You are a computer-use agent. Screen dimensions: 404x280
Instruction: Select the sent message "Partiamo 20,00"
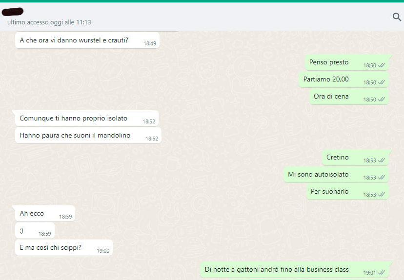click(x=343, y=80)
